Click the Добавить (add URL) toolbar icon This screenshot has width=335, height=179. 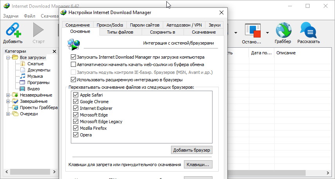[x=13, y=30]
